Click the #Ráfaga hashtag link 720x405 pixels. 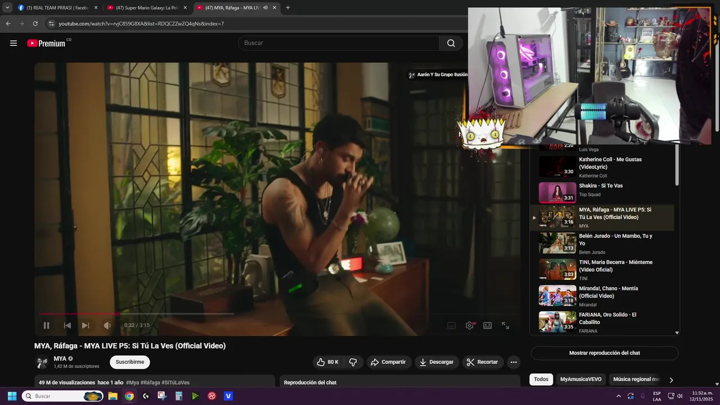150,382
